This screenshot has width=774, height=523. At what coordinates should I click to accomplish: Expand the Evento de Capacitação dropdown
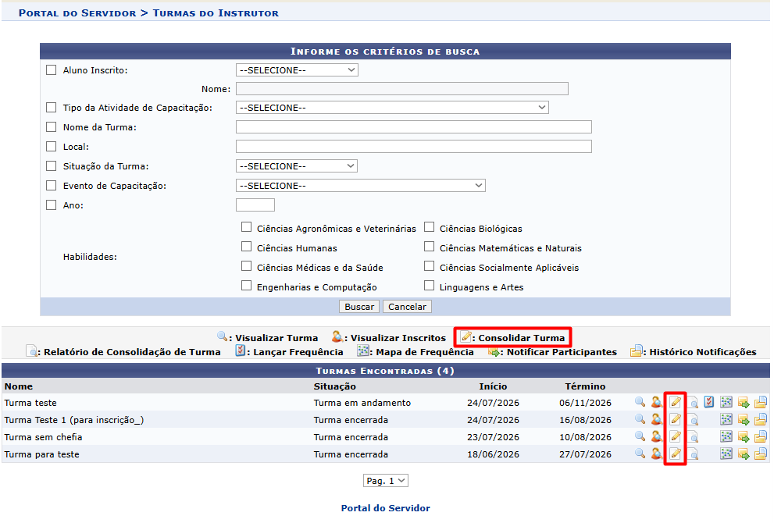coord(361,186)
